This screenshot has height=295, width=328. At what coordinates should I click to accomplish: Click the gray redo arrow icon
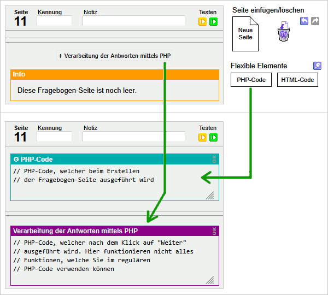tap(315, 21)
